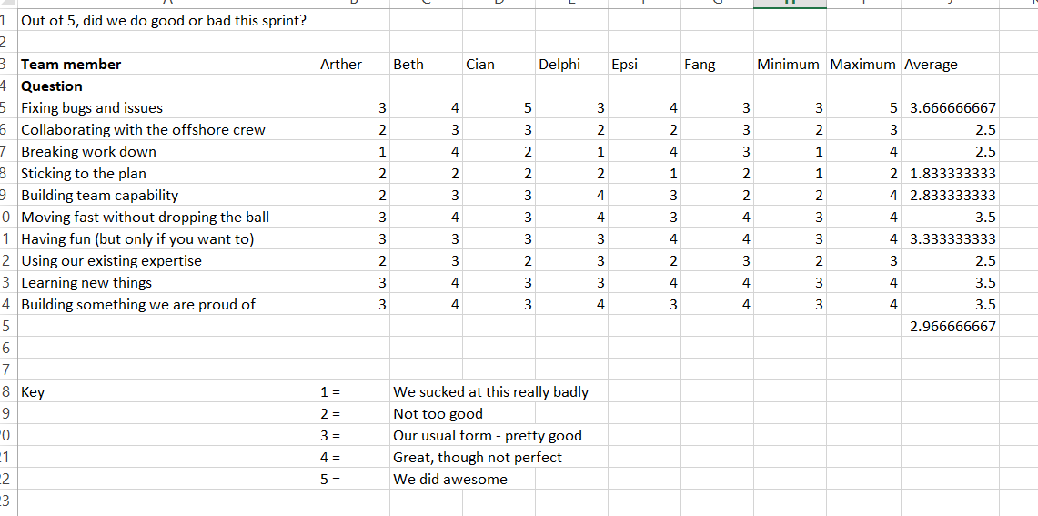The width and height of the screenshot is (1038, 516).
Task: Click the row 9 header
Action: [x=5, y=196]
